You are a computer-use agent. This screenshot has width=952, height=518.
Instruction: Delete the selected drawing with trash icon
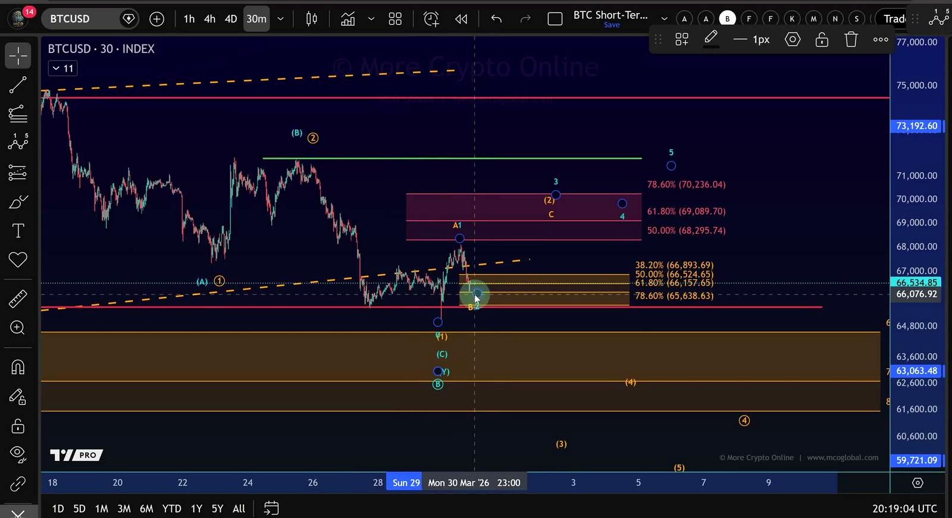[851, 40]
